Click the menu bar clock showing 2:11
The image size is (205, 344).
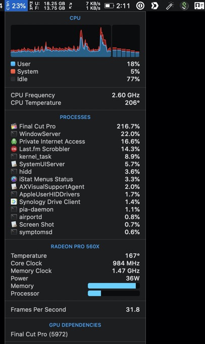pyautogui.click(x=123, y=6)
